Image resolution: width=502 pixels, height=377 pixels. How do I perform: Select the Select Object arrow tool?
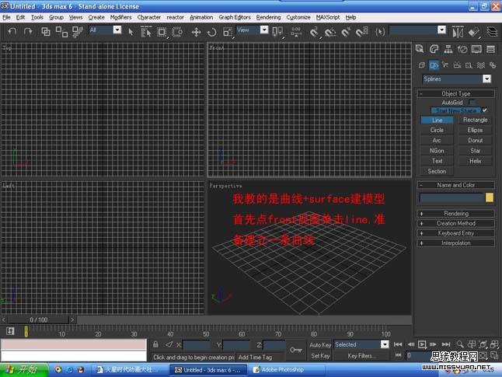(x=131, y=32)
